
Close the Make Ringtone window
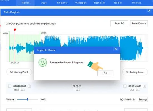click(149, 11)
